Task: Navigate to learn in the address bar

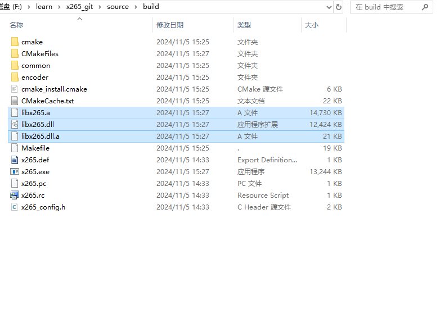Action: point(44,7)
